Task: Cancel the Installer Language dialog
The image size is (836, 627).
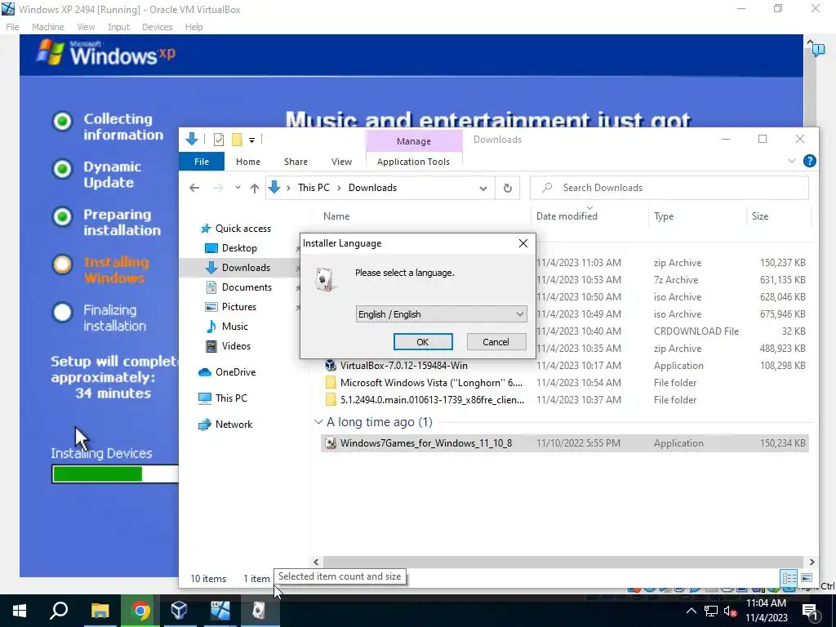Action: (496, 342)
